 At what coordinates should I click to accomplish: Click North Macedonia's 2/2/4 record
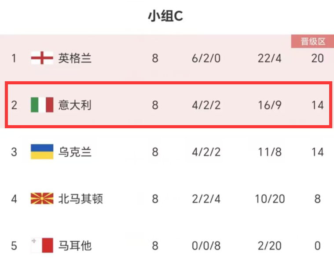point(206,199)
